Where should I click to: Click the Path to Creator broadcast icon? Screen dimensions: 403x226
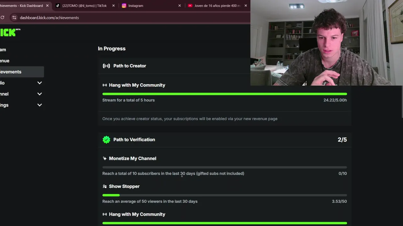[x=106, y=66]
